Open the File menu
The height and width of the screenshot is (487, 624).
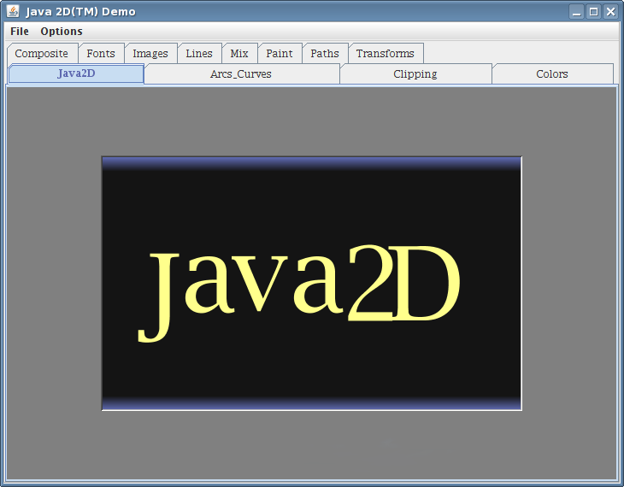[19, 31]
